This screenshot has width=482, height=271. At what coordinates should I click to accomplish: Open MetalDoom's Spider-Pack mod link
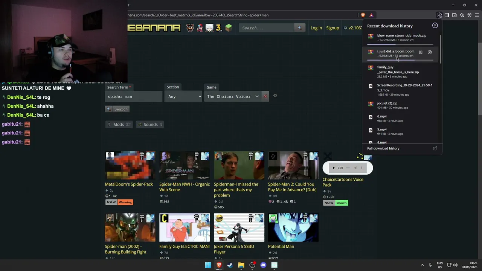coord(129,184)
